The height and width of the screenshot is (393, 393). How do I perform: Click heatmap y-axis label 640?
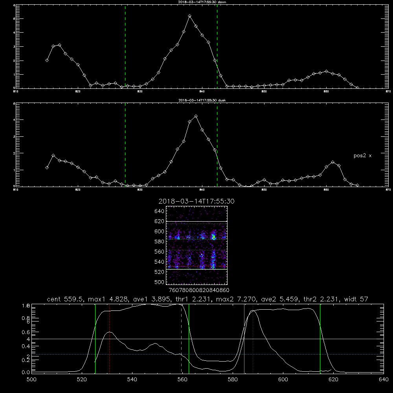click(x=160, y=211)
